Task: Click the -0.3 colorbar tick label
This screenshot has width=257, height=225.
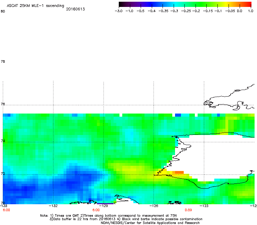Action: [x=174, y=11]
